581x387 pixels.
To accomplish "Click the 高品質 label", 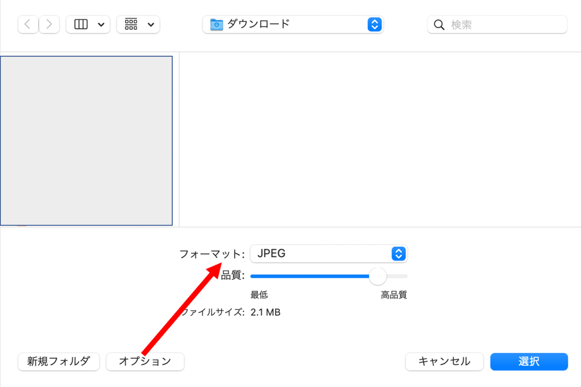I will 394,295.
